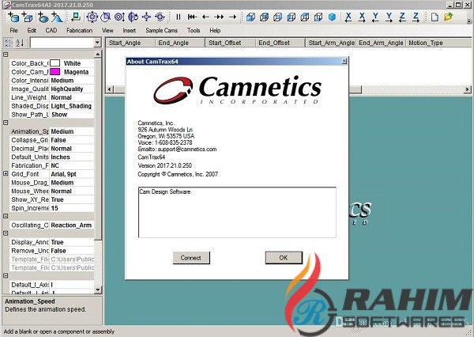Image resolution: width=474 pixels, height=337 pixels.
Task: Add a linear block cam component
Action: tap(28, 17)
